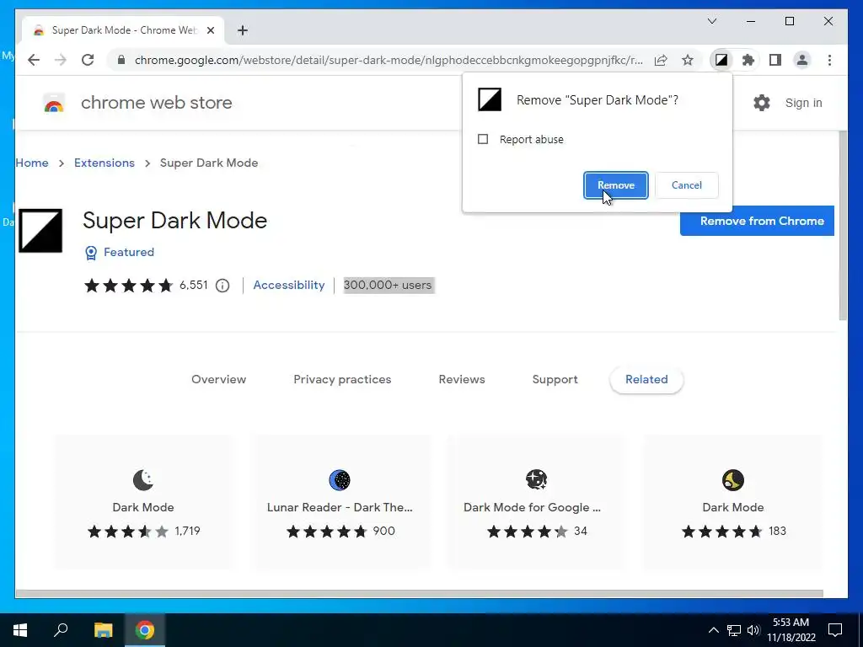
Task: Click the 6,551 ratings count
Action: click(x=194, y=285)
